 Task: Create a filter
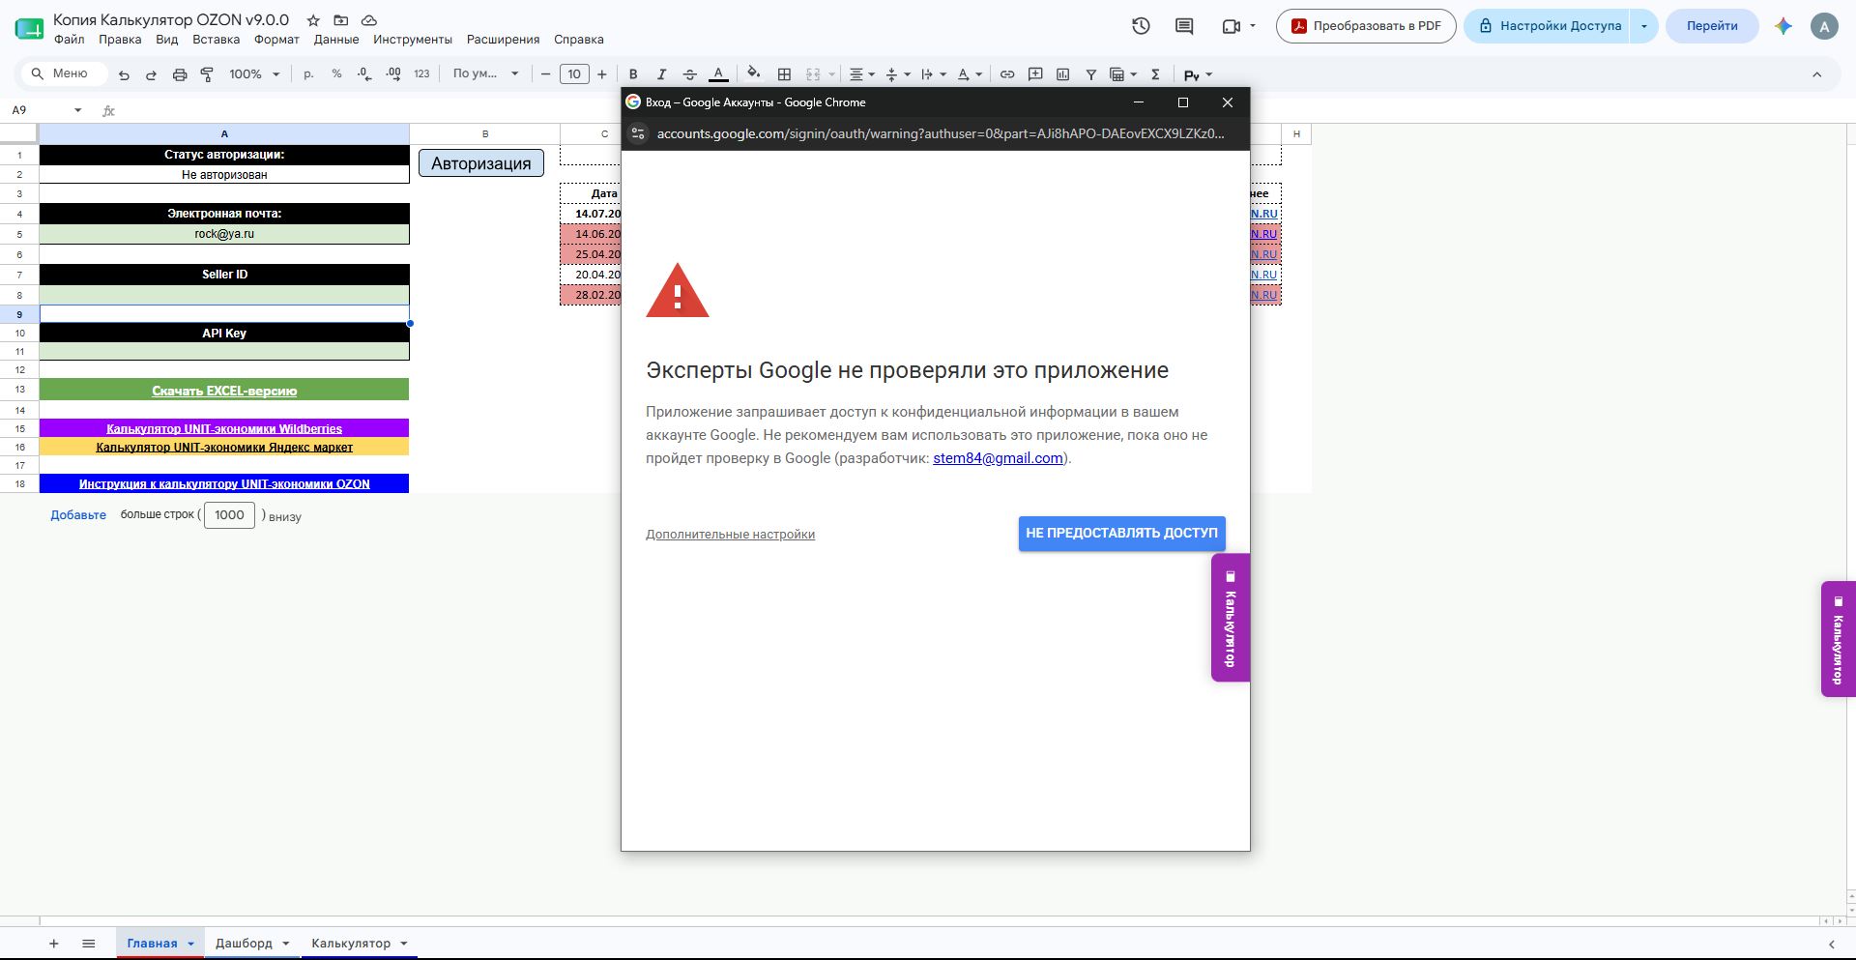pos(1091,74)
